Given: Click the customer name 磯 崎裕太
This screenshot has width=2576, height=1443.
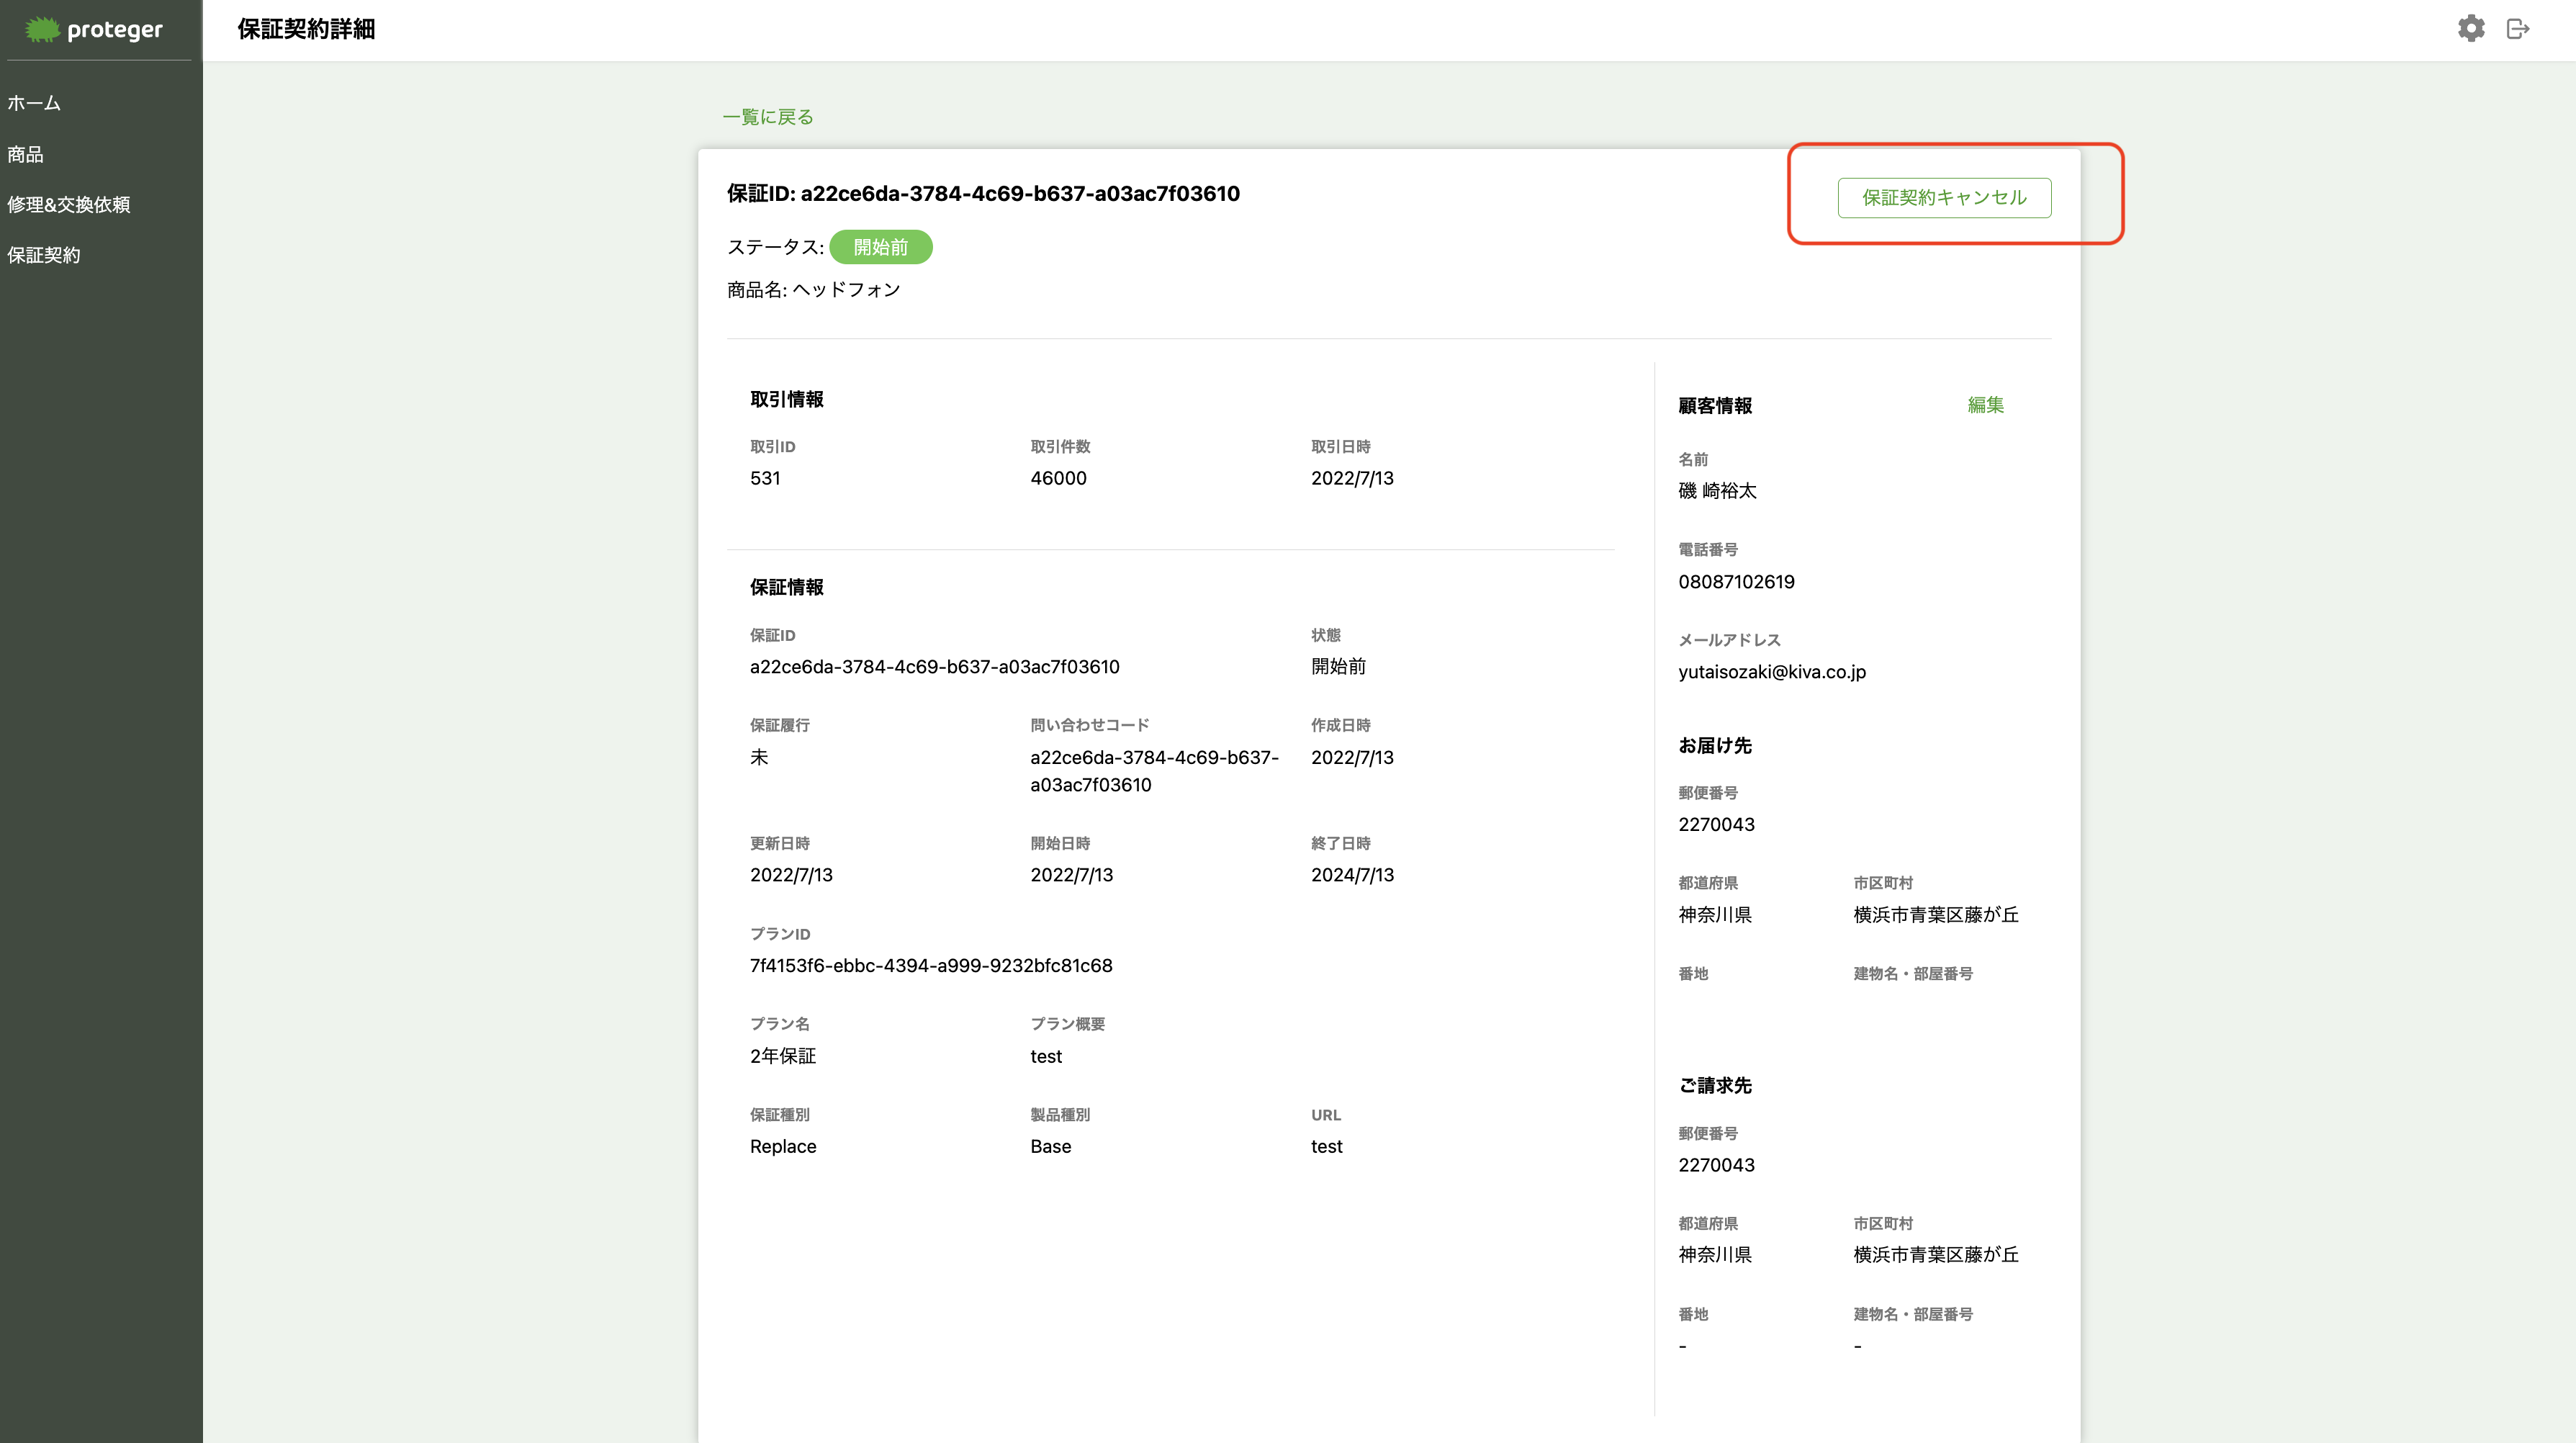Looking at the screenshot, I should (1717, 491).
